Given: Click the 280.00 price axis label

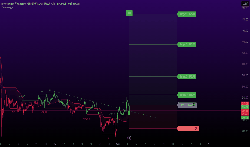Looking at the screenshot, I should click(x=245, y=131).
